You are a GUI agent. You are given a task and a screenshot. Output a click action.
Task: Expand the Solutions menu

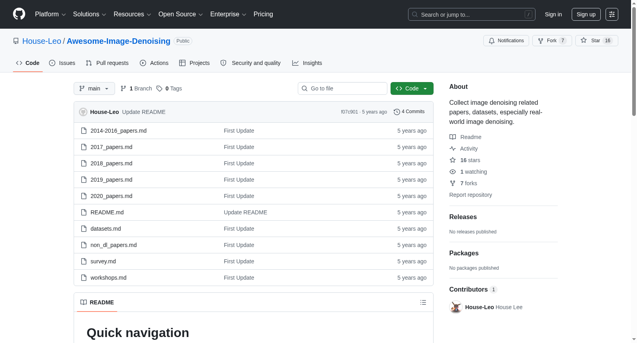[x=90, y=14]
